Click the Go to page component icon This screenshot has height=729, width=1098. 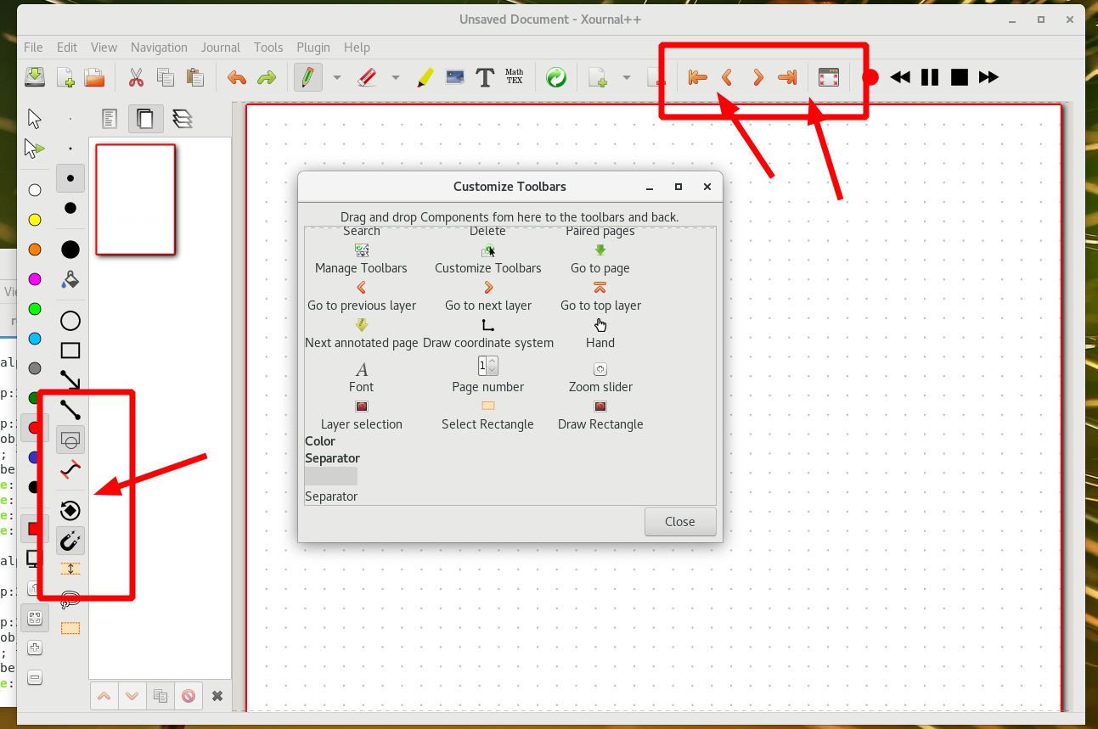point(600,250)
